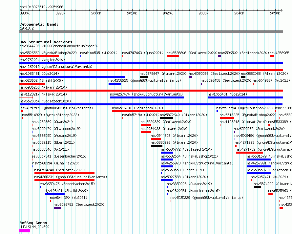The height and width of the screenshot is (234, 292).
Task: Open esv3644798 (1000GenomesConsortiumPhase3) label
Action: [59, 46]
